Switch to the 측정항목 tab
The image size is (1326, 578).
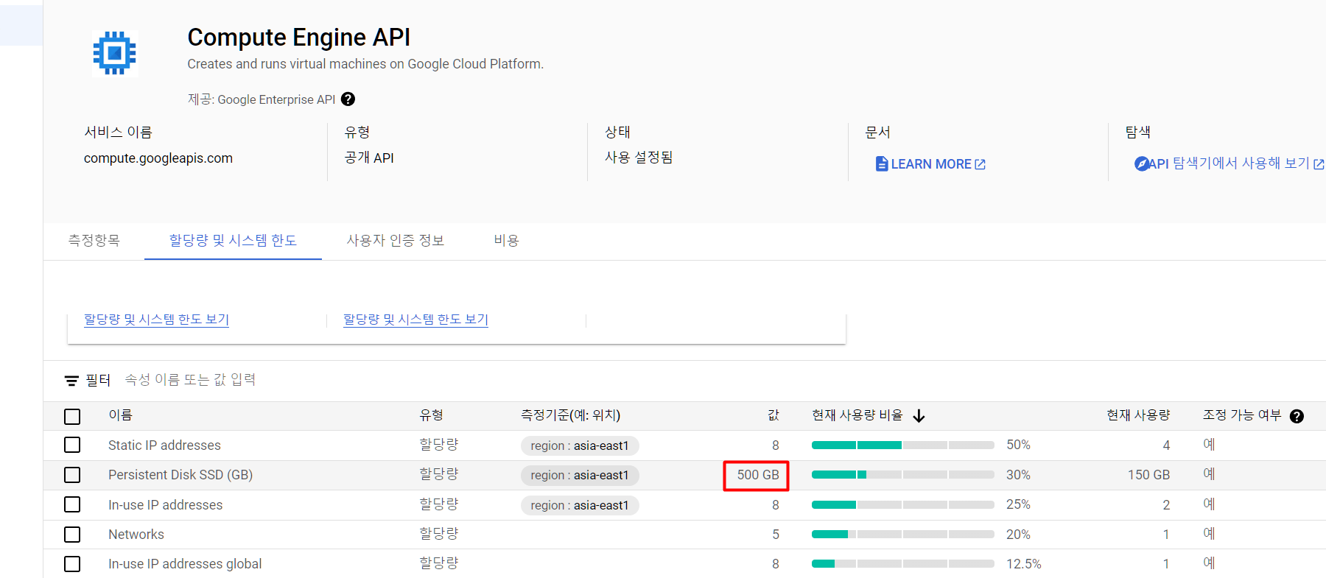click(94, 241)
